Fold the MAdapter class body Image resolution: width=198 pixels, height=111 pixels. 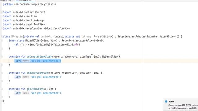(x=2, y=36)
